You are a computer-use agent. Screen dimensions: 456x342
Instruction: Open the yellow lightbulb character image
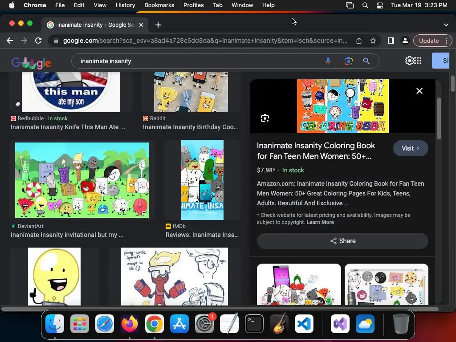54,277
